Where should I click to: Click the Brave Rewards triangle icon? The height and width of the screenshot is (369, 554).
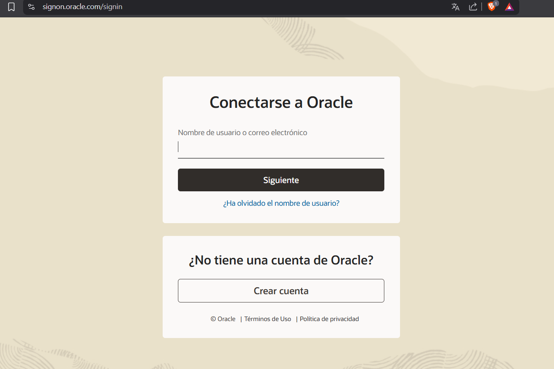pyautogui.click(x=509, y=7)
